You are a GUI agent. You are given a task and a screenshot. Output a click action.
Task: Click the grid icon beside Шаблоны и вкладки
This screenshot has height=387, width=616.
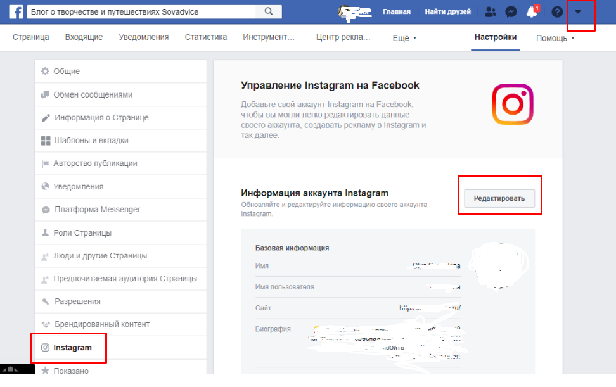(46, 141)
